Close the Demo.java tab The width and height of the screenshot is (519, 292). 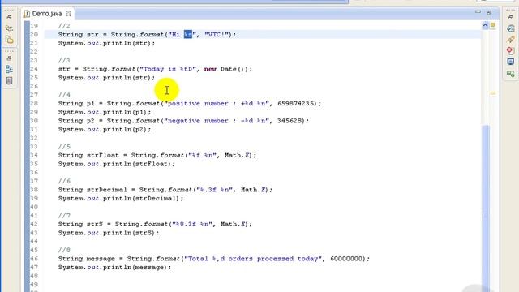[68, 14]
